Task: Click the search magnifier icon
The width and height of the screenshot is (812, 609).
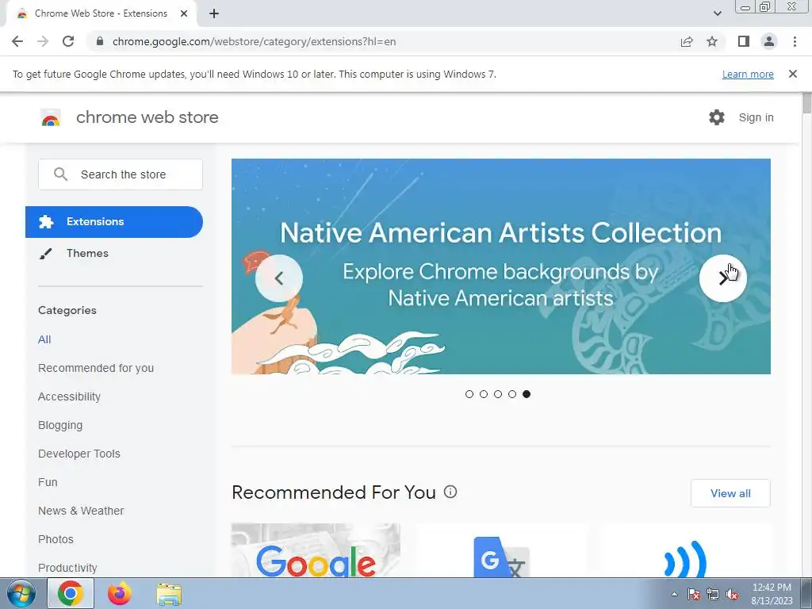Action: (60, 174)
